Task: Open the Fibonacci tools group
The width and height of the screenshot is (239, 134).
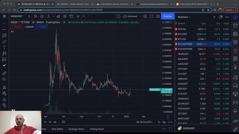Action: pyautogui.click(x=4, y=35)
